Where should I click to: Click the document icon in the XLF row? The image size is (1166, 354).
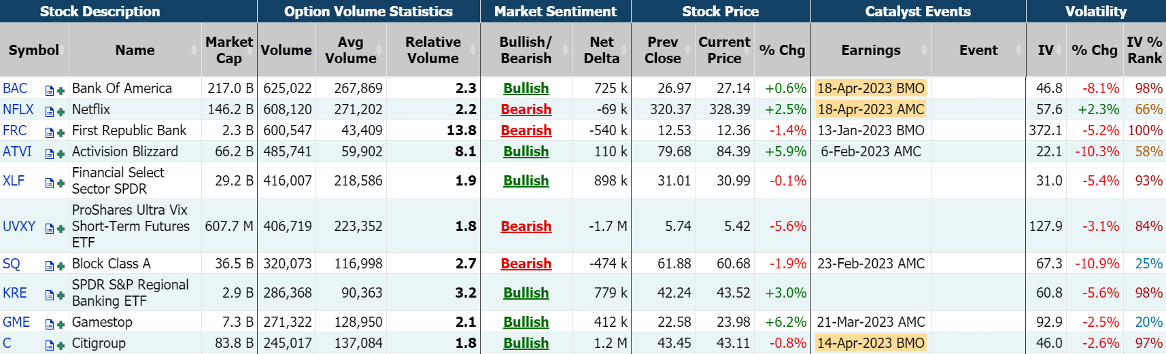(x=50, y=183)
